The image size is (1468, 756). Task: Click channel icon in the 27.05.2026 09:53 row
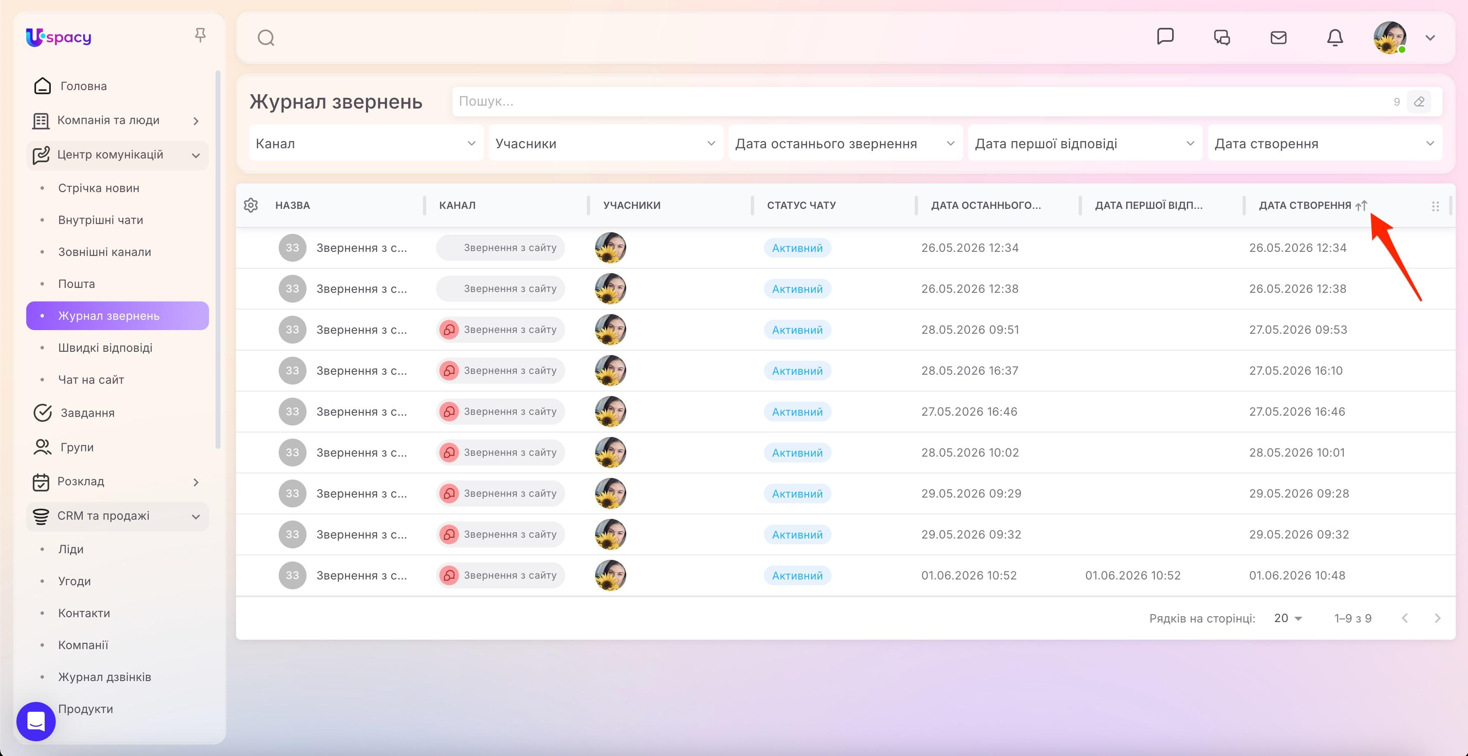[449, 330]
